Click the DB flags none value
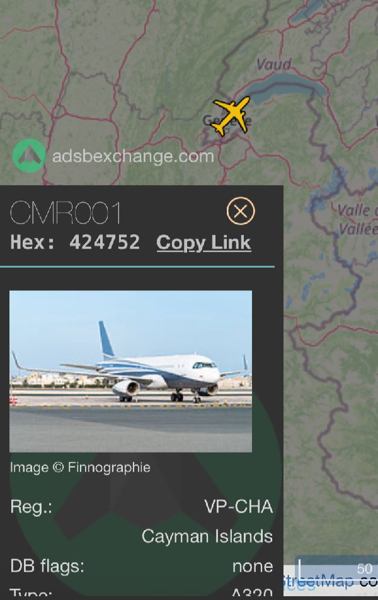The width and height of the screenshot is (378, 600). (253, 566)
